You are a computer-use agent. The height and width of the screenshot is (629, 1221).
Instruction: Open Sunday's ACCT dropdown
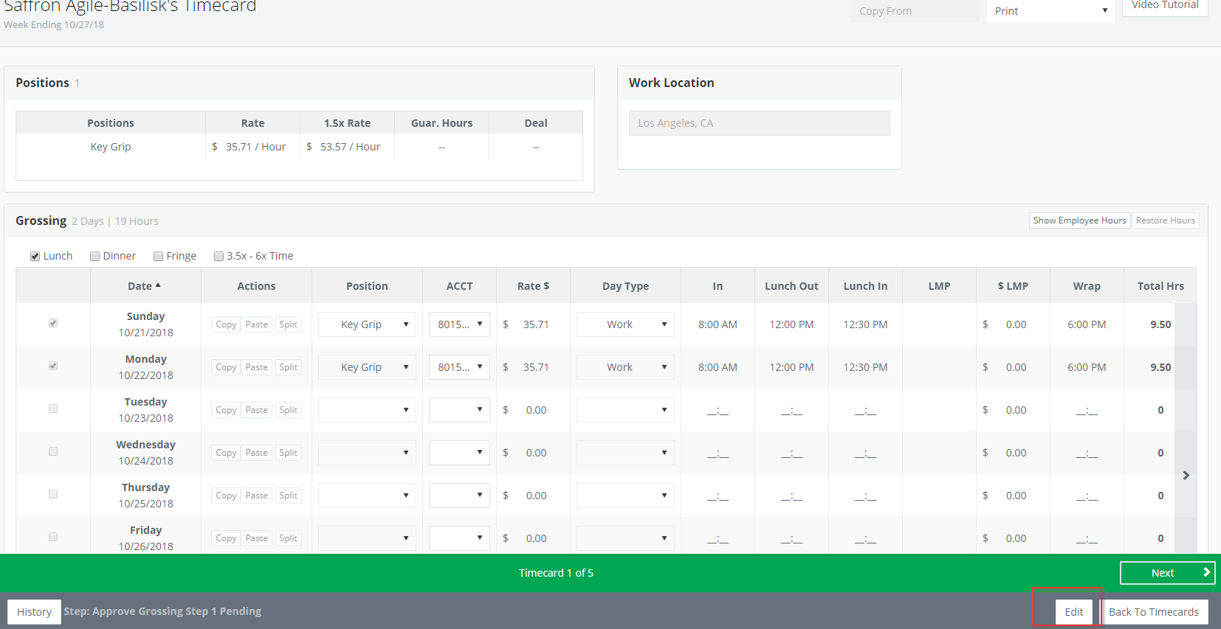459,324
